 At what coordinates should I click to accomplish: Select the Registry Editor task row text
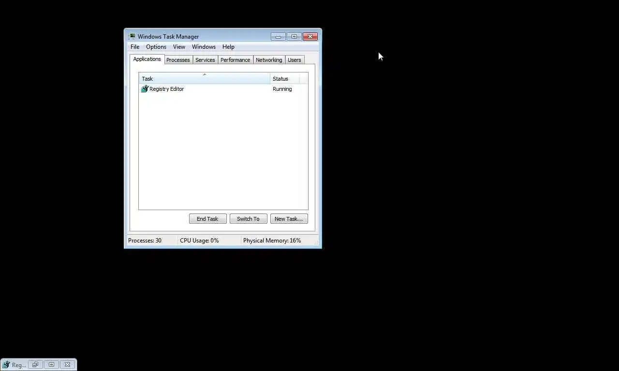click(166, 89)
